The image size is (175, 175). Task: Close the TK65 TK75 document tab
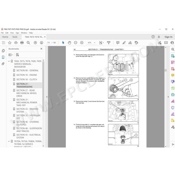(x=45, y=37)
